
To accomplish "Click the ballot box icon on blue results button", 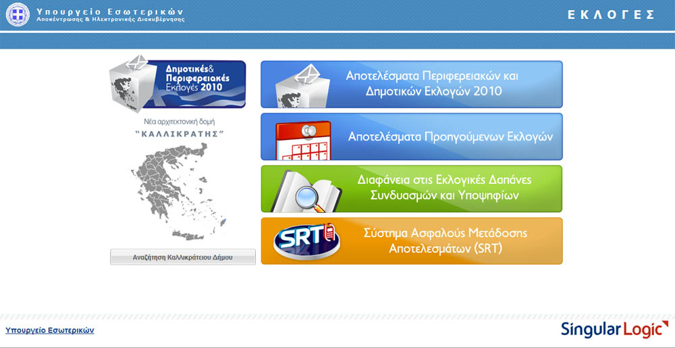I will click(x=304, y=86).
